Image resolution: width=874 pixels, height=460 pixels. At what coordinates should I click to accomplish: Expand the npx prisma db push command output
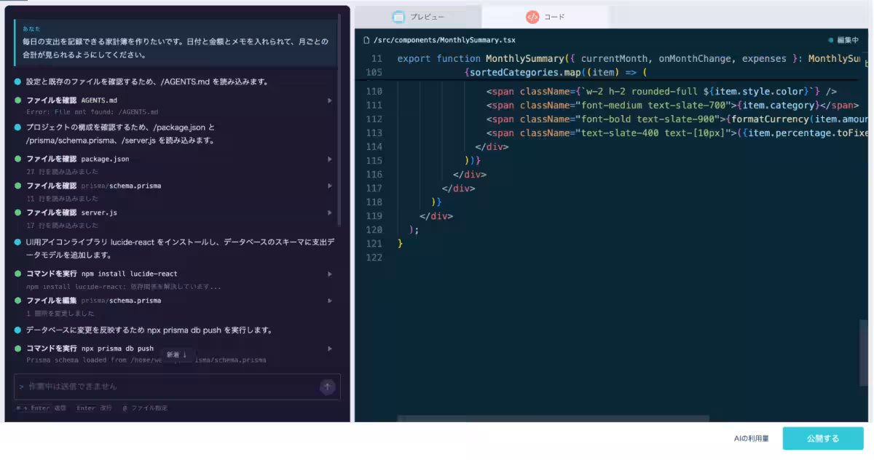[330, 349]
